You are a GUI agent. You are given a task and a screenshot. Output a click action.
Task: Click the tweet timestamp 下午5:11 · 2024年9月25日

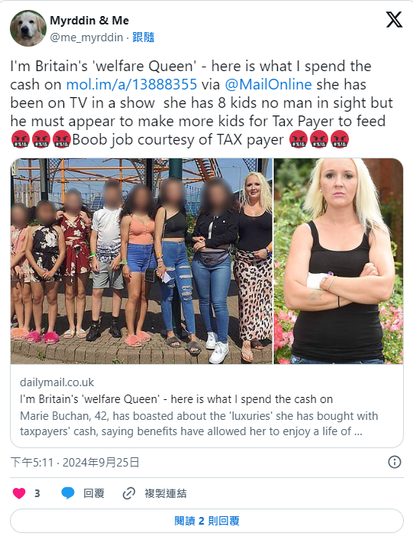(75, 462)
